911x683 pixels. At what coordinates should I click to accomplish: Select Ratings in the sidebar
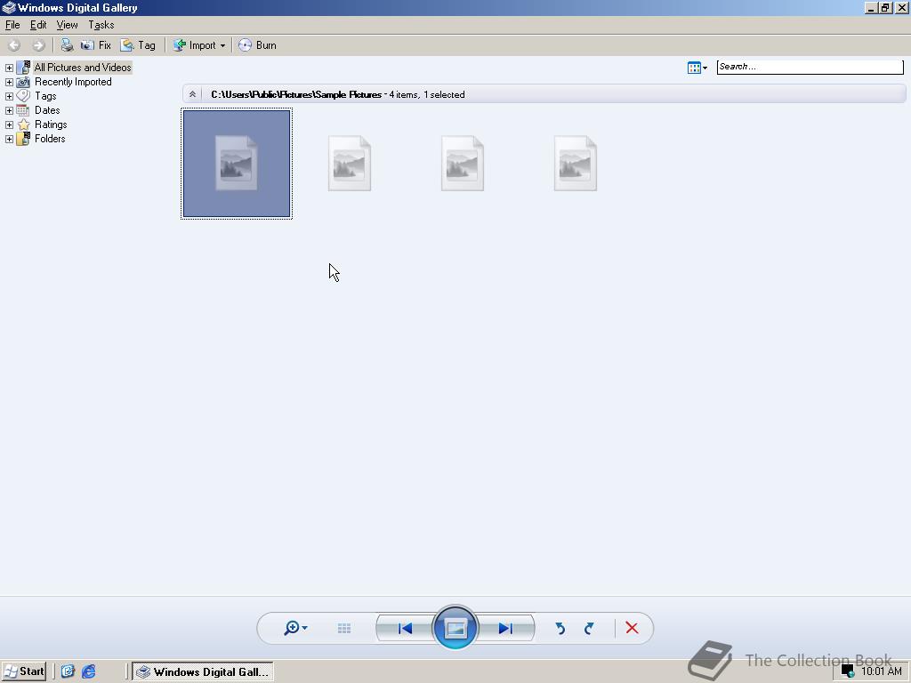[x=51, y=125]
